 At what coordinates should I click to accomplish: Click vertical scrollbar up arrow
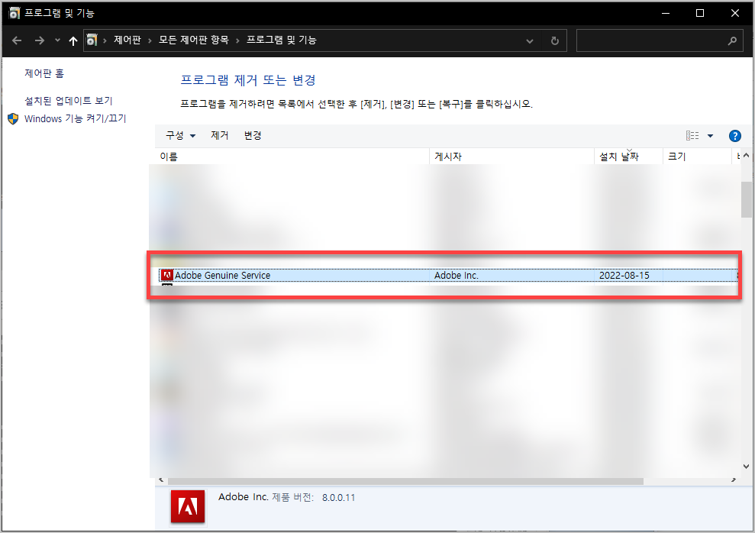746,156
